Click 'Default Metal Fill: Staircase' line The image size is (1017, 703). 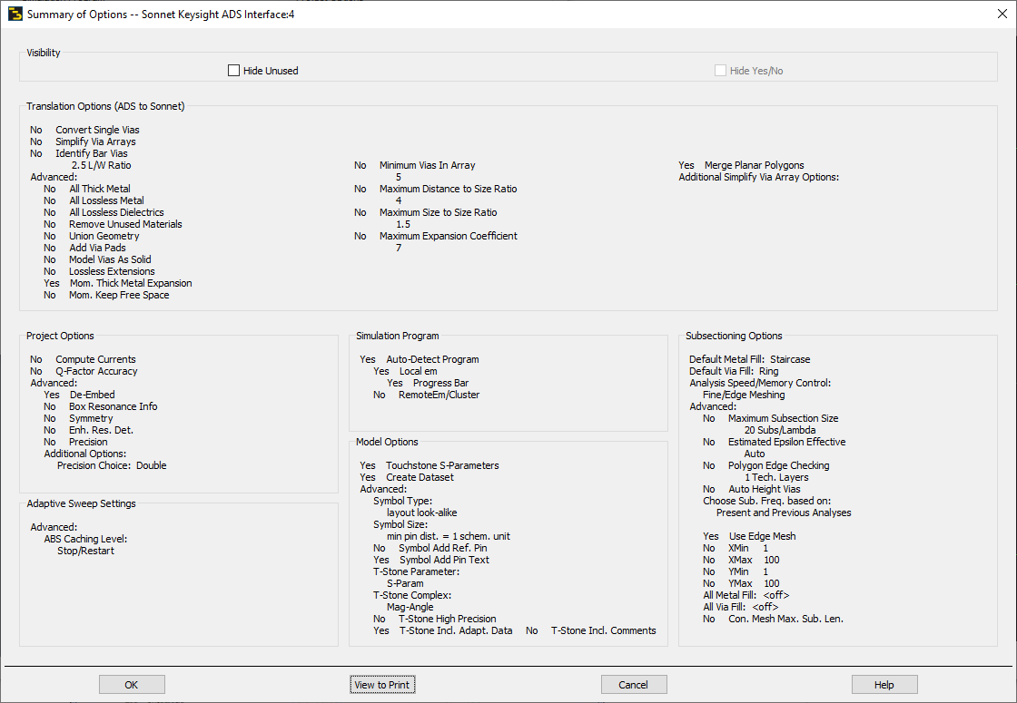tap(750, 359)
